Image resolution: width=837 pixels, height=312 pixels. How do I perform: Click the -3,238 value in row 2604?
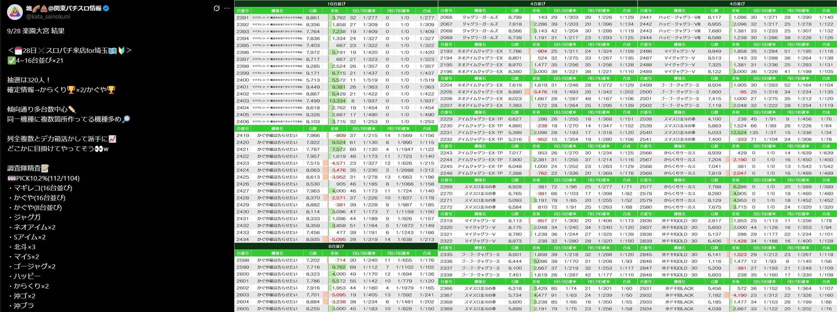(x=338, y=302)
